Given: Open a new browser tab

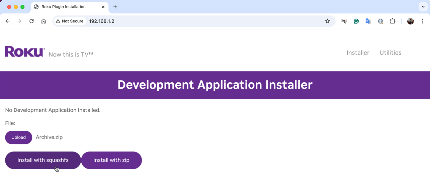Looking at the screenshot, I should (x=115, y=7).
